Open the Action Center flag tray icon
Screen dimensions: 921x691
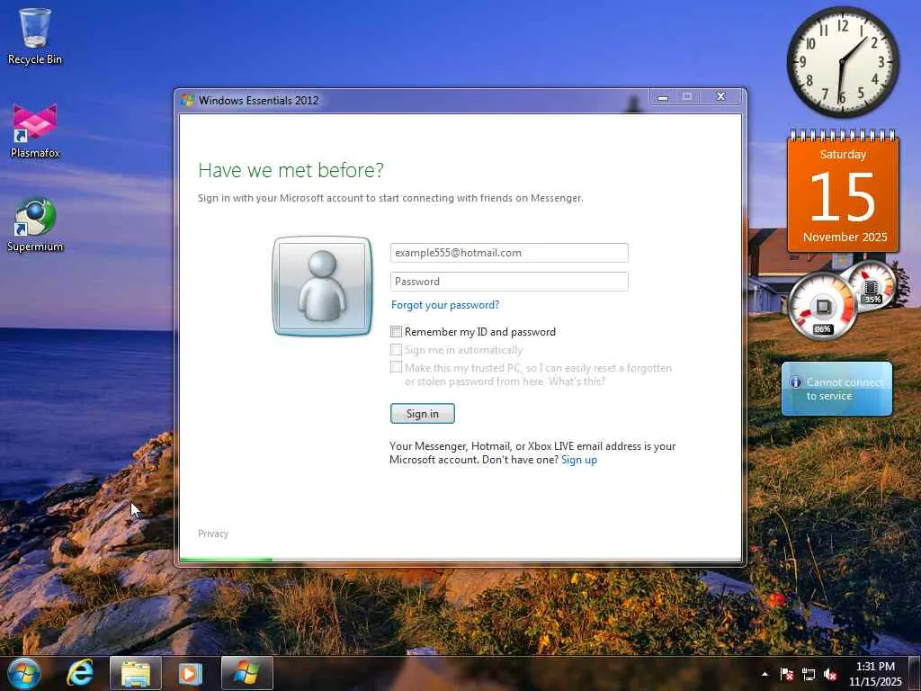pyautogui.click(x=786, y=674)
